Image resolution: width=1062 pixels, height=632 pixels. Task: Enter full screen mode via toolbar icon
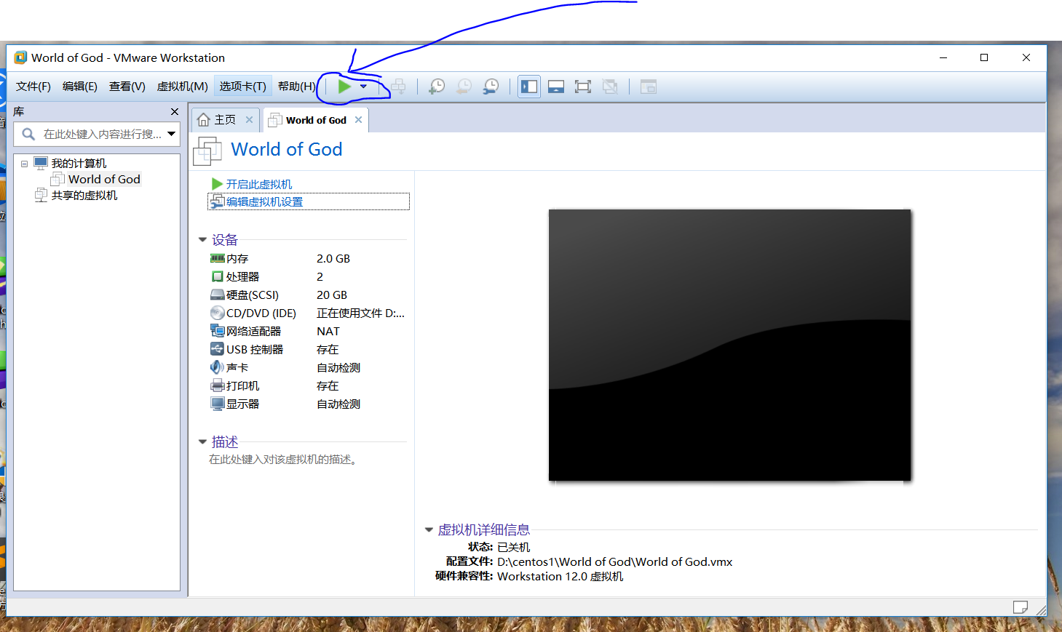(583, 87)
